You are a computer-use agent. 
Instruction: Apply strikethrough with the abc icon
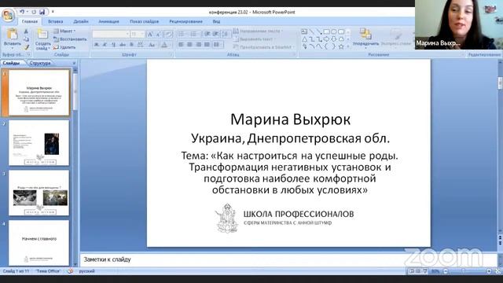coord(123,45)
